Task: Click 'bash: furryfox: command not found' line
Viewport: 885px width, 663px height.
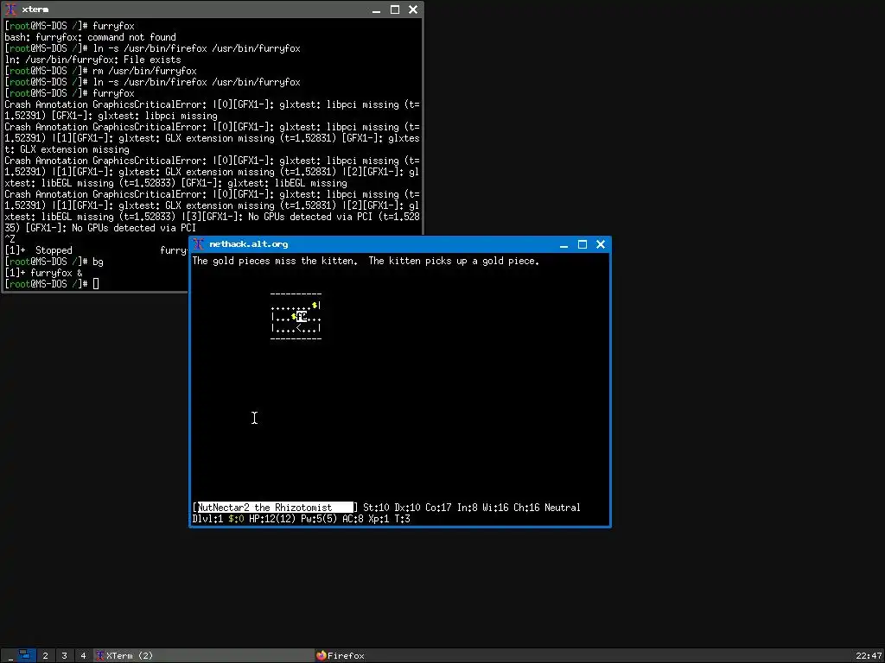Action: tap(90, 37)
